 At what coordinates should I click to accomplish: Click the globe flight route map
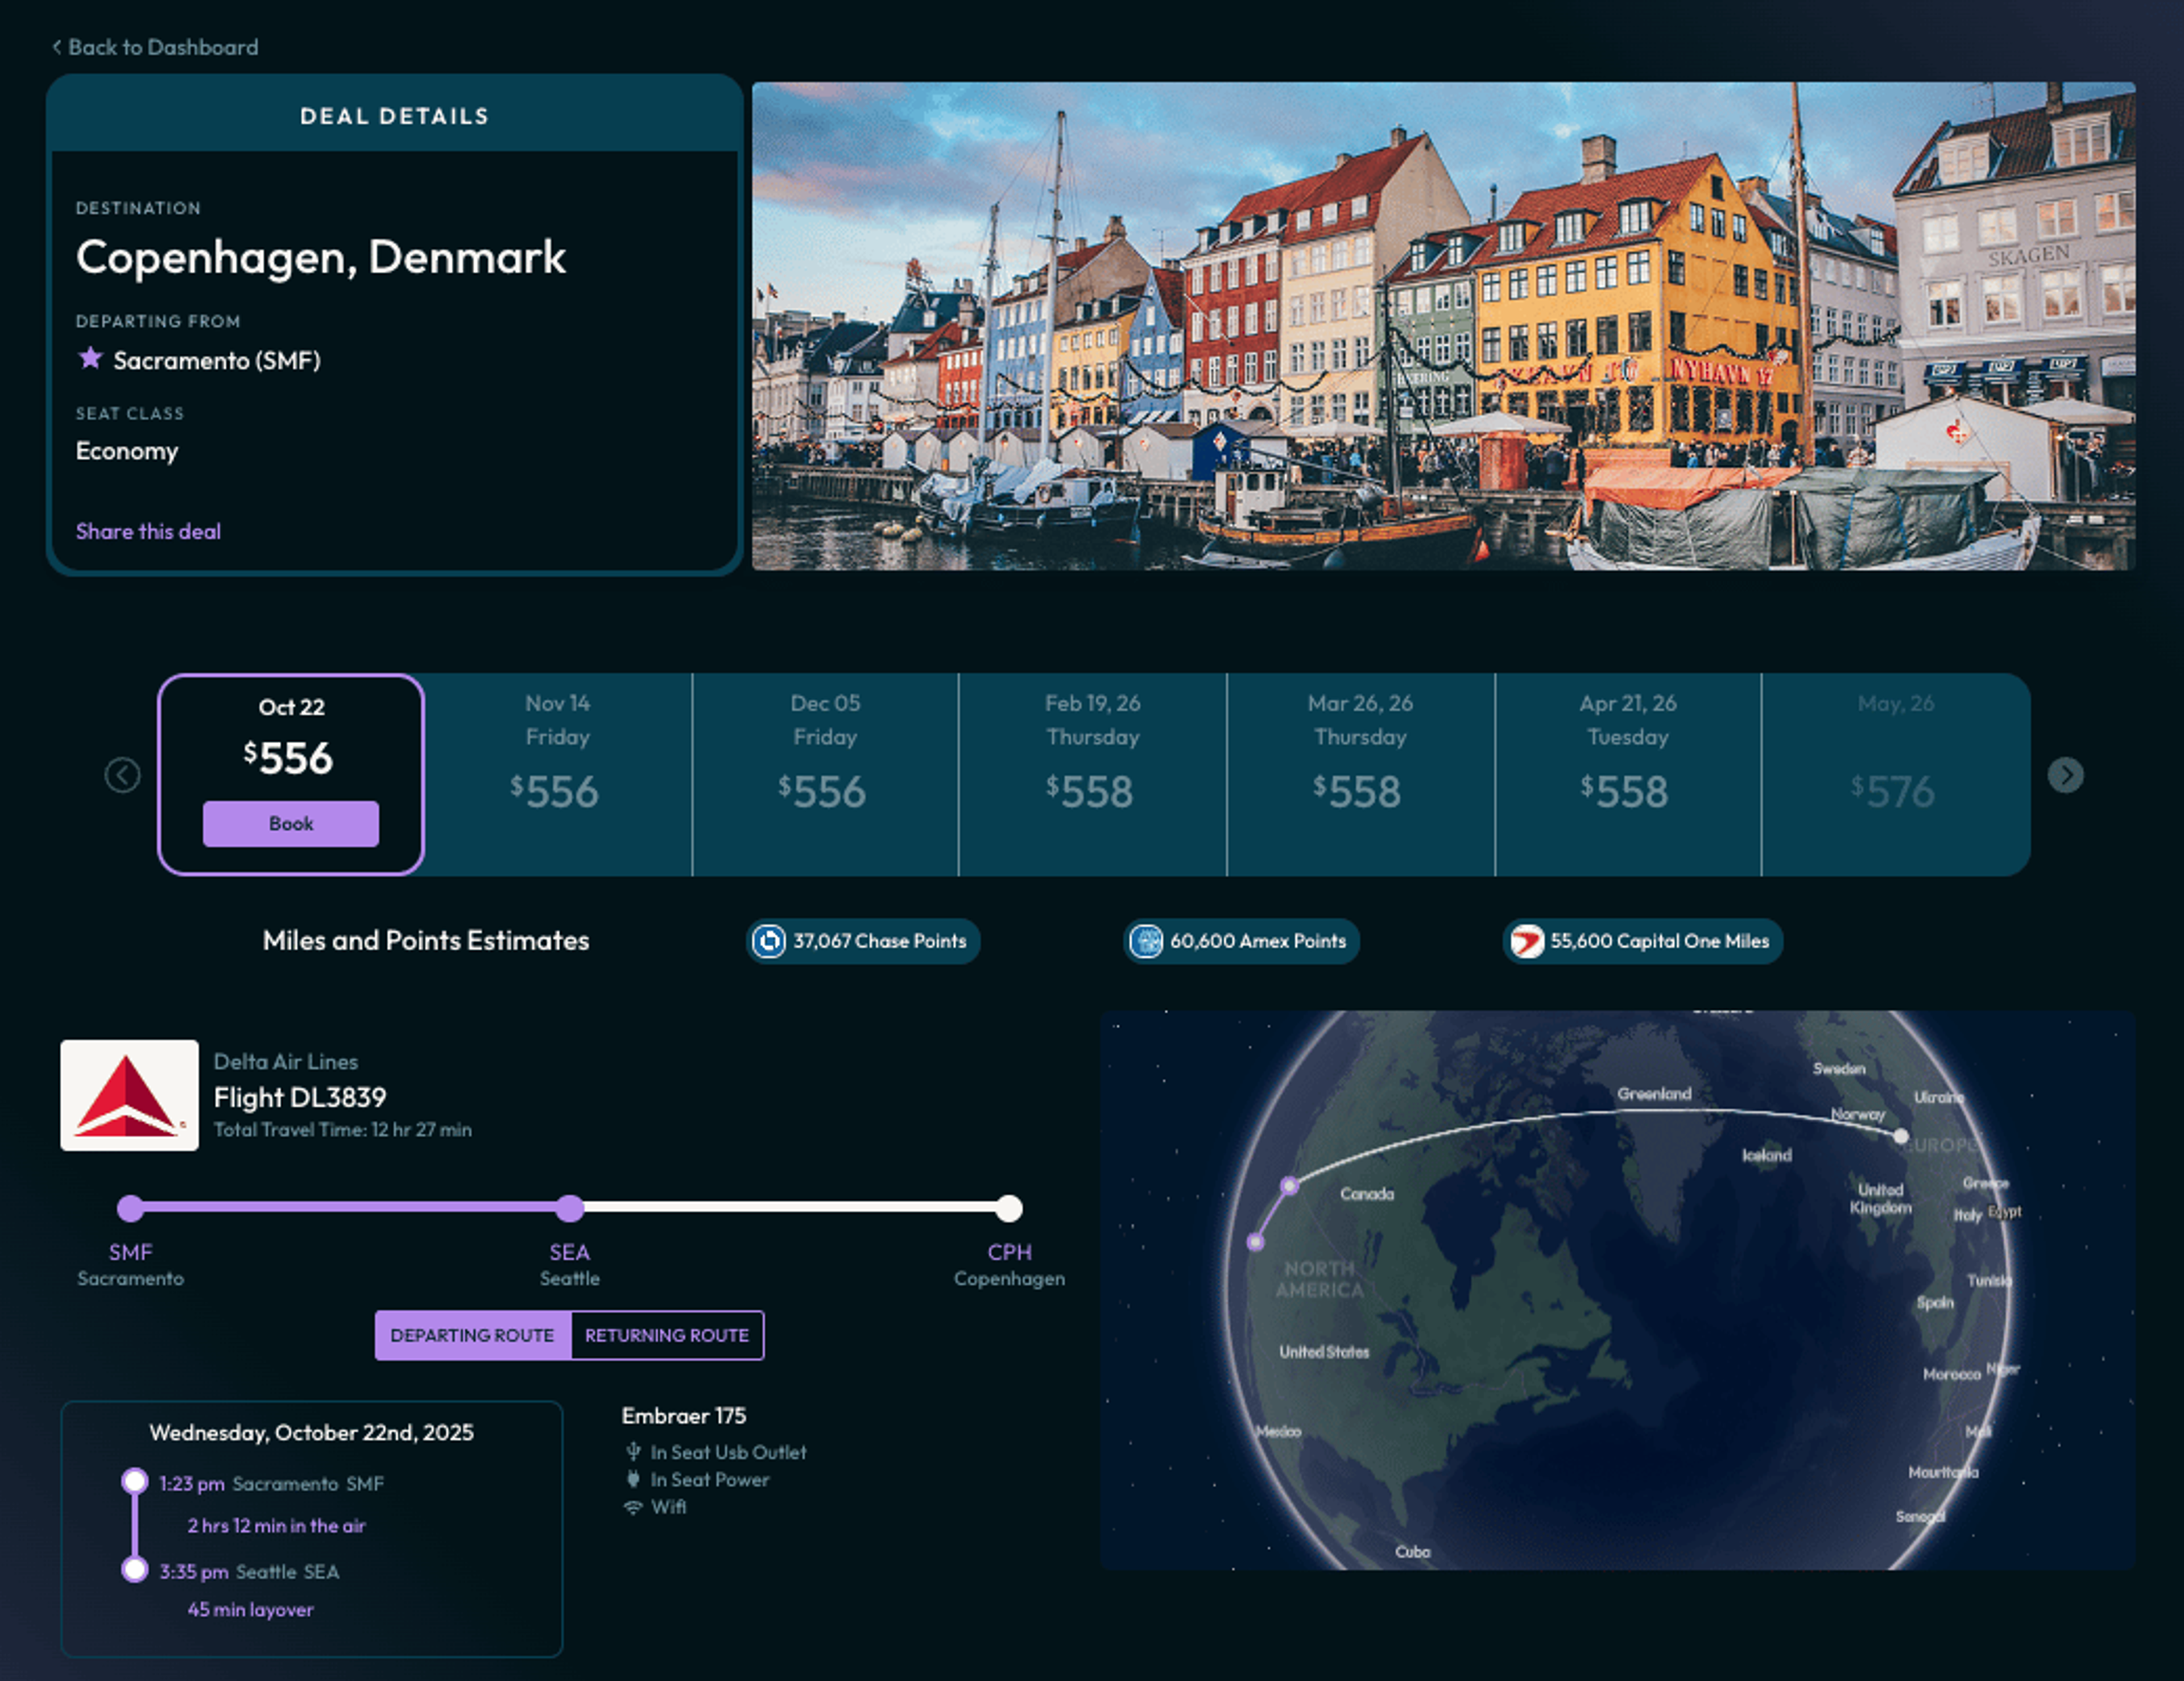tap(1617, 1290)
